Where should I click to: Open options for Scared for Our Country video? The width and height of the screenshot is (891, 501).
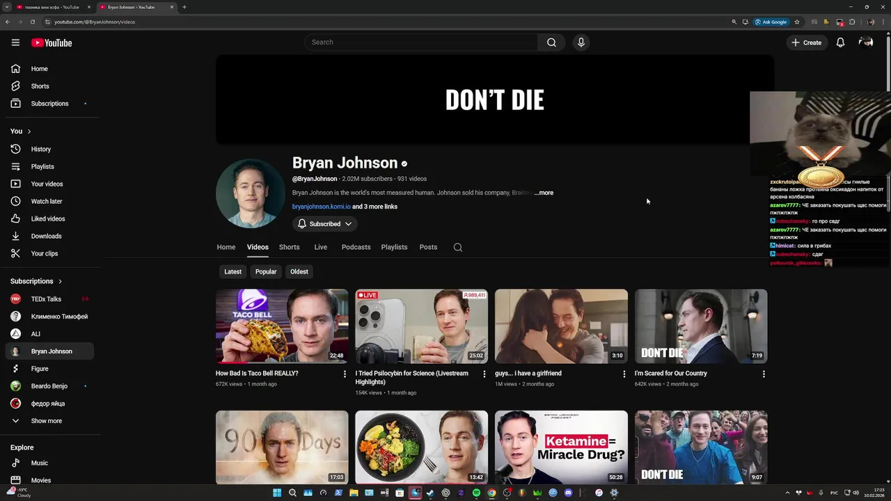click(x=764, y=374)
